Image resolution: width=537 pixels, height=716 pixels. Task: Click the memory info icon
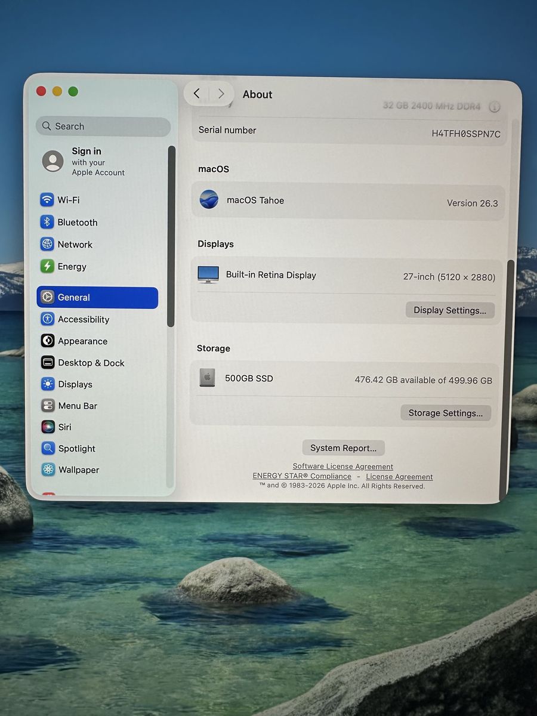[494, 107]
